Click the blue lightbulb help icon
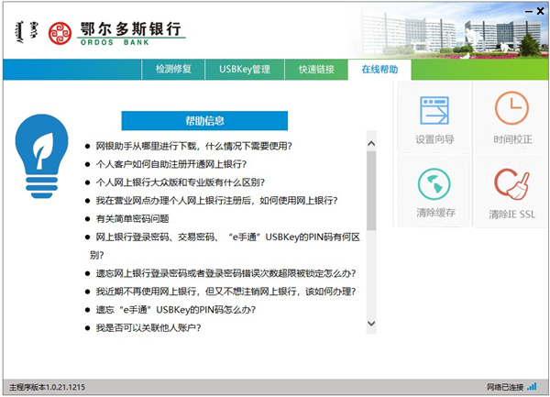The height and width of the screenshot is (397, 550). [x=41, y=156]
